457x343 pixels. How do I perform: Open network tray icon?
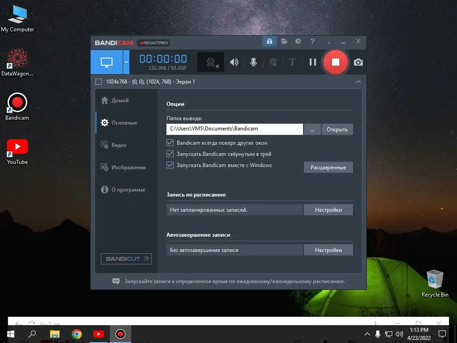[389, 334]
